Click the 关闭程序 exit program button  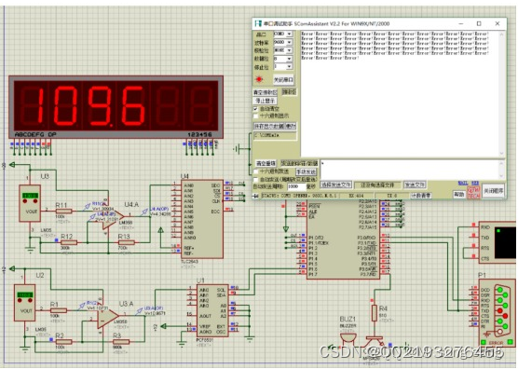pyautogui.click(x=494, y=191)
